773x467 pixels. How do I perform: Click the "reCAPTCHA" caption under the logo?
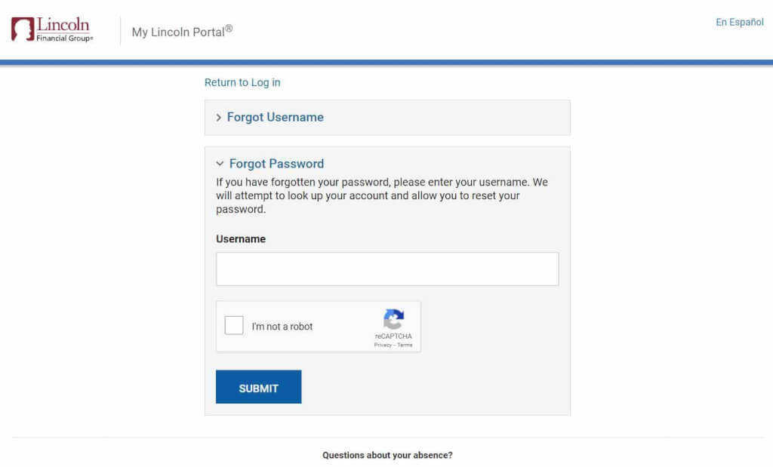pos(393,336)
